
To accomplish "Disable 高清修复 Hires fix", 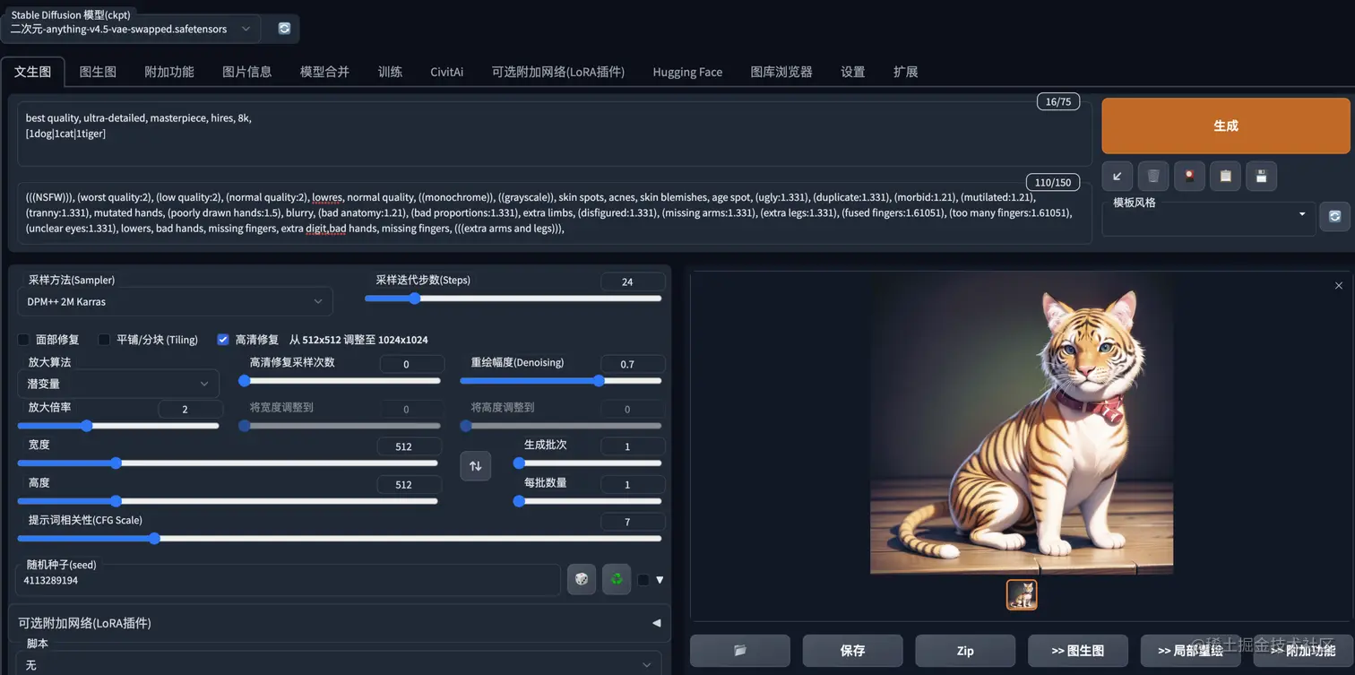I will coord(222,339).
